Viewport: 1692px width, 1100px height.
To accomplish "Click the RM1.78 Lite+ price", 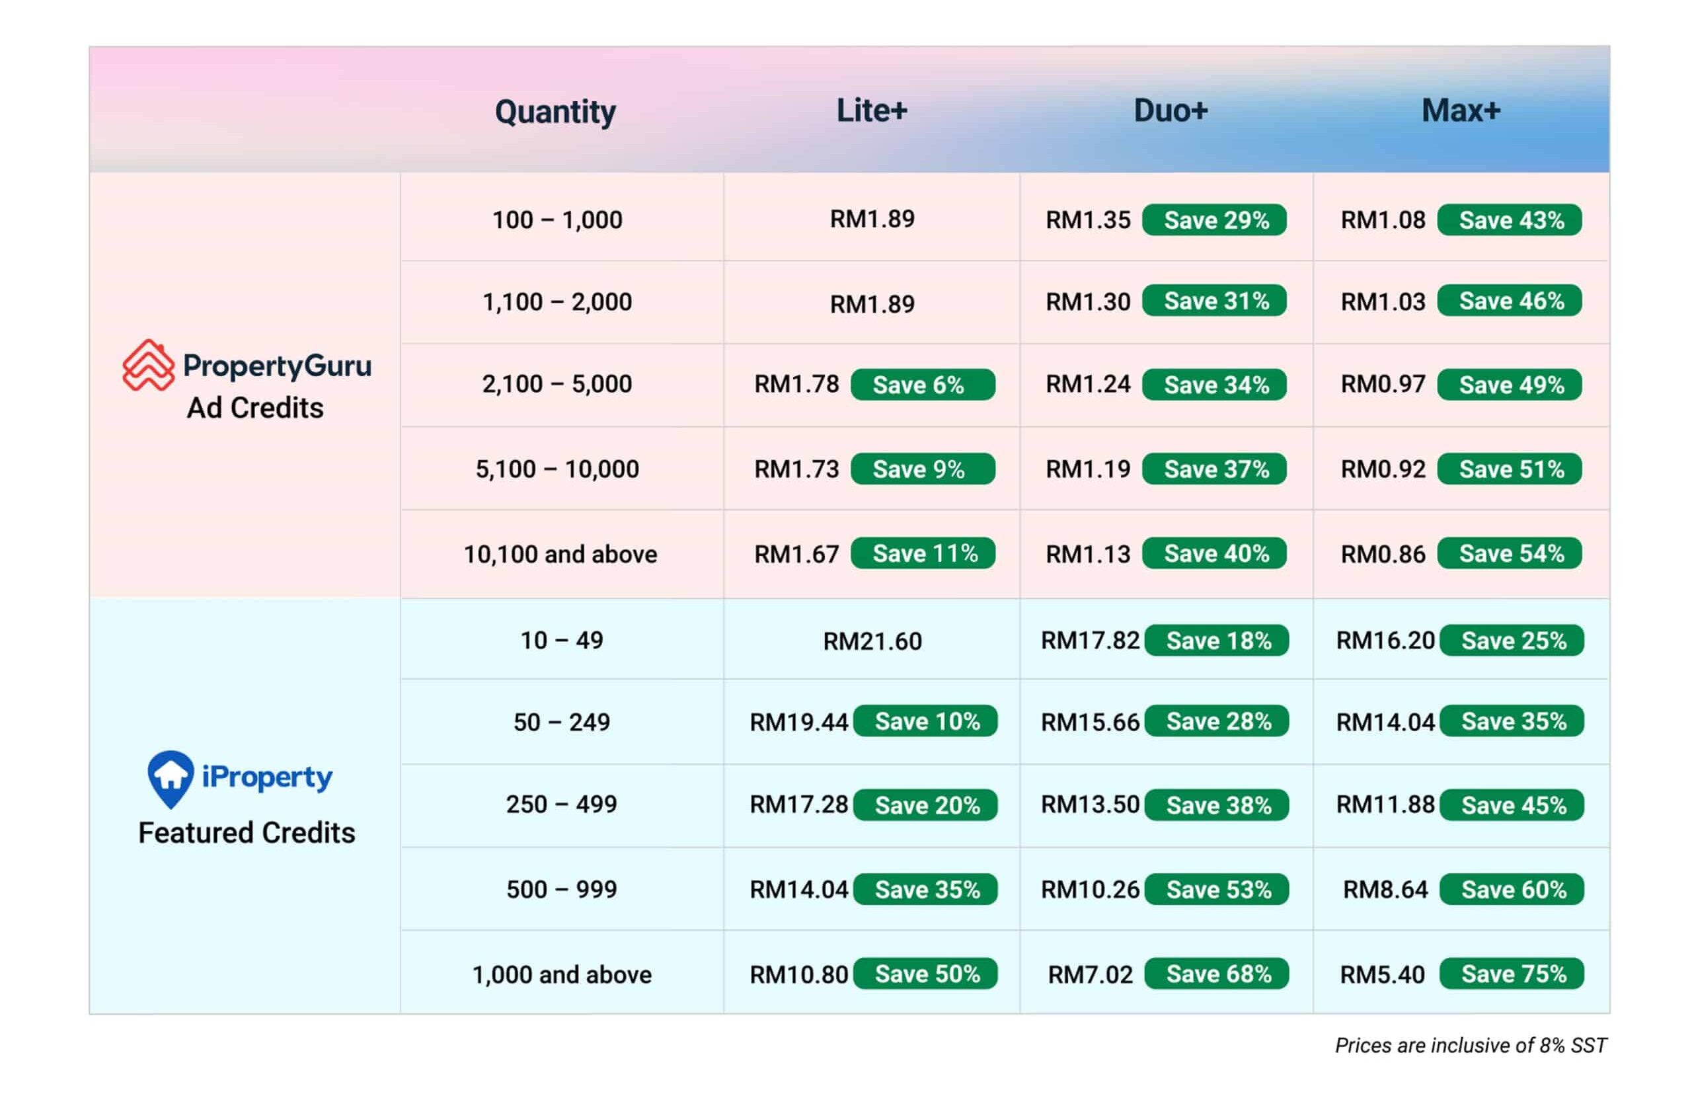I will point(796,384).
